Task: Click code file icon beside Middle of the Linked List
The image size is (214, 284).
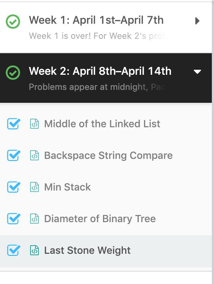Action: tap(34, 124)
